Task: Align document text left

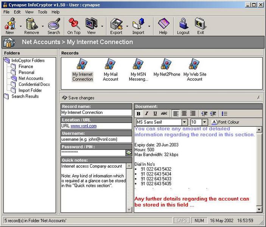Action: (176, 113)
